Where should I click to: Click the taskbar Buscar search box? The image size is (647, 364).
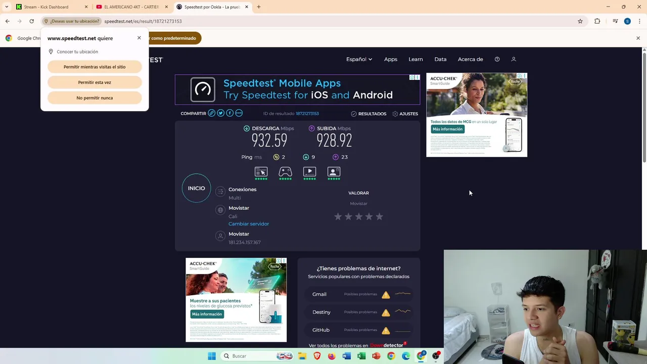point(258,356)
